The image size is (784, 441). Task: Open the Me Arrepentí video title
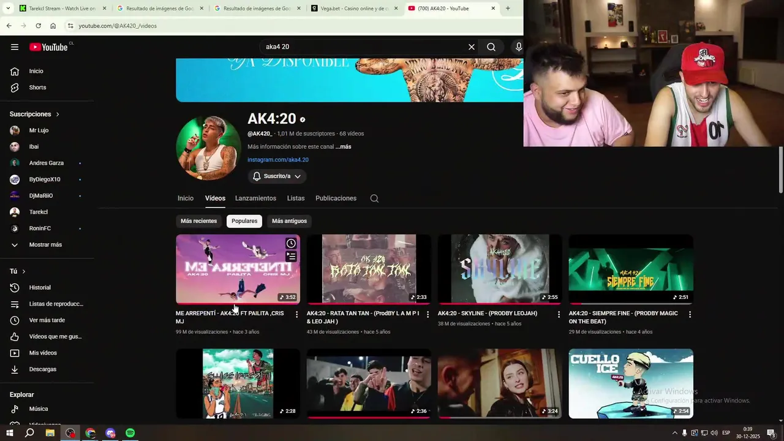230,317
